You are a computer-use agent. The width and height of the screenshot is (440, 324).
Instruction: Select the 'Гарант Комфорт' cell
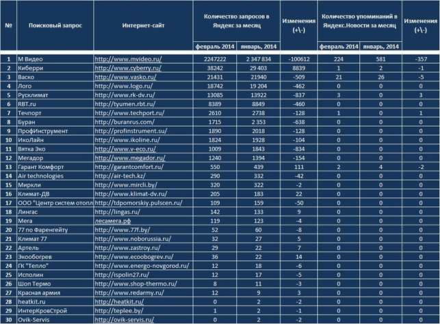55,167
